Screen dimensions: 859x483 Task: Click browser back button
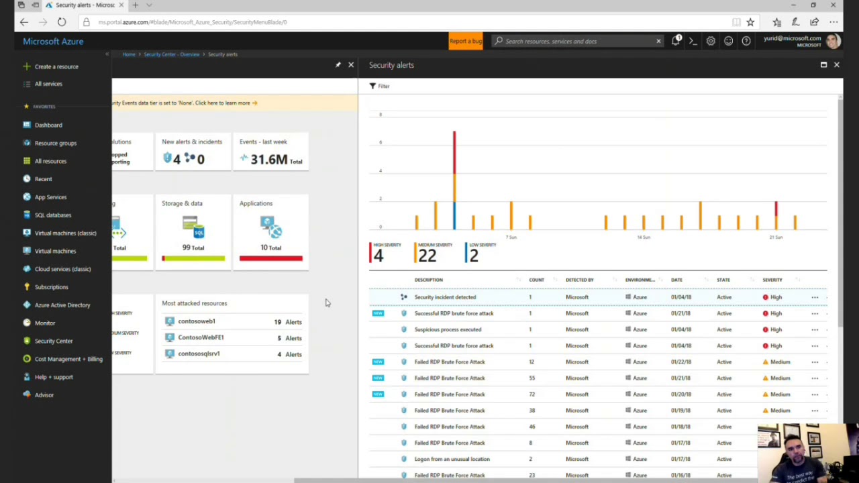click(x=24, y=22)
